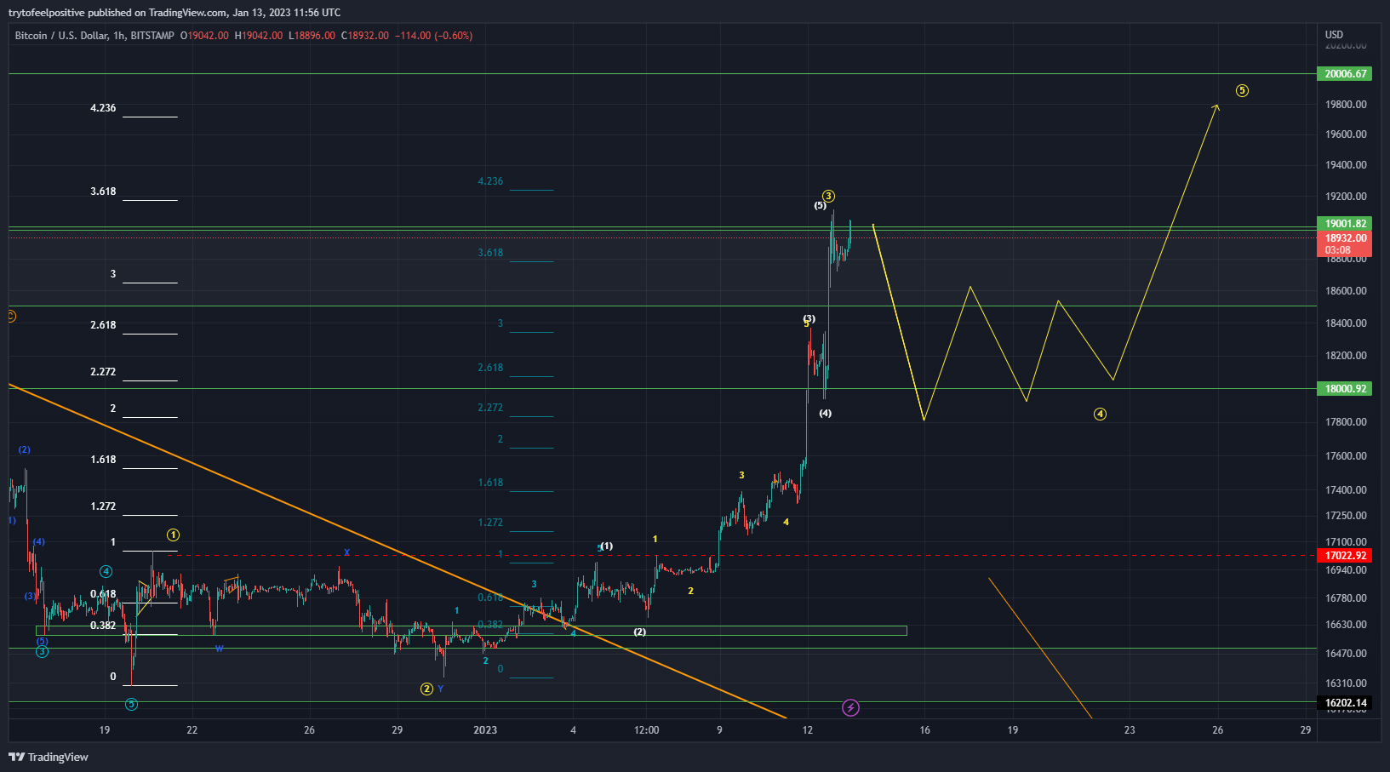Click the 12:00 label on time axis

(647, 730)
